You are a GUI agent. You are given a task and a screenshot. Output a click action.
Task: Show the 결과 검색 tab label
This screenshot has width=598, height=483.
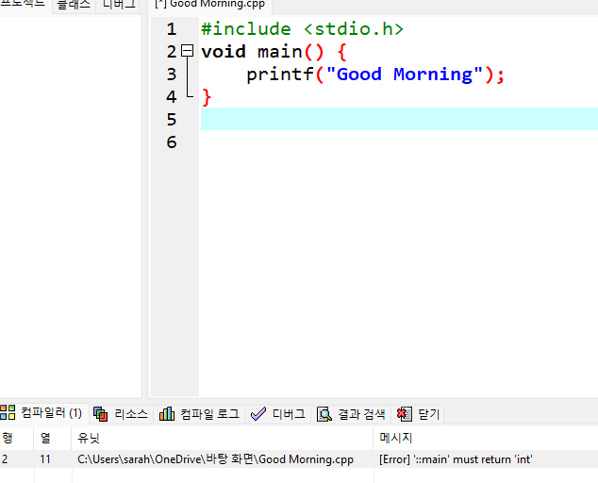tap(361, 413)
